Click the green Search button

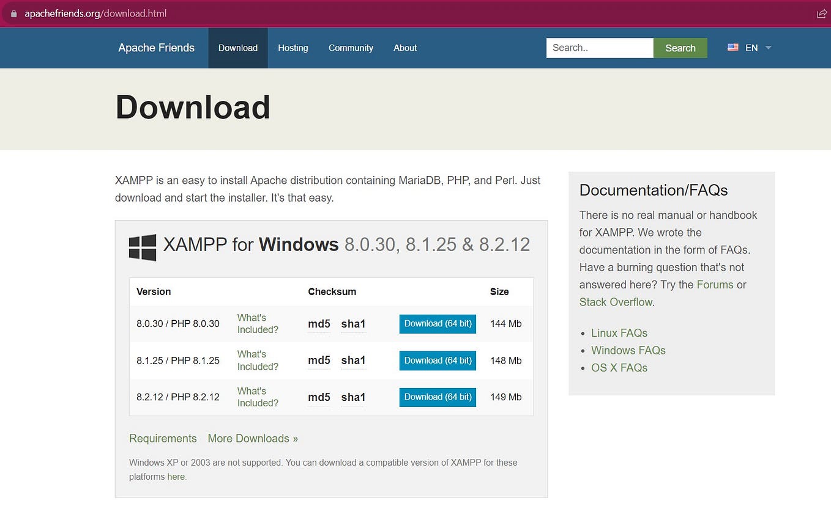click(x=680, y=48)
